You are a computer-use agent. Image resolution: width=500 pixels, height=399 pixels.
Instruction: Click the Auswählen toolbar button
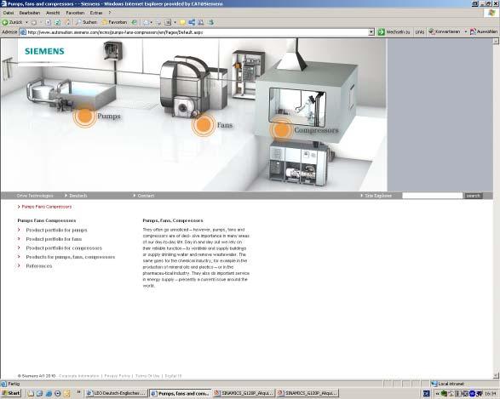[x=484, y=31]
